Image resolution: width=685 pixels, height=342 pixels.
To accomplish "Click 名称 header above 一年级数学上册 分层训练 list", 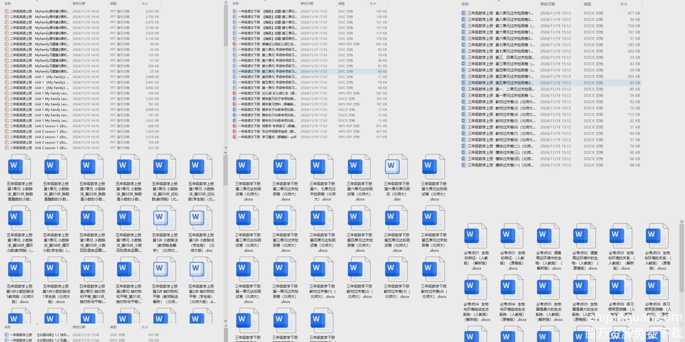I will (x=8, y=327).
